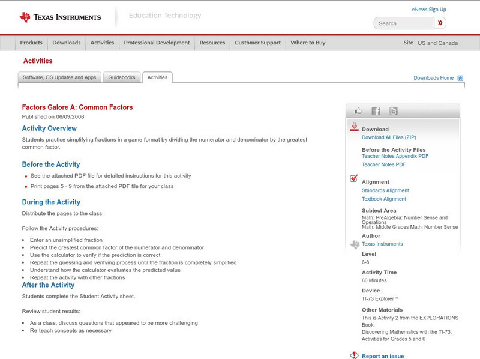Download All Files (ZIP)
This screenshot has width=480, height=359.
coord(389,137)
